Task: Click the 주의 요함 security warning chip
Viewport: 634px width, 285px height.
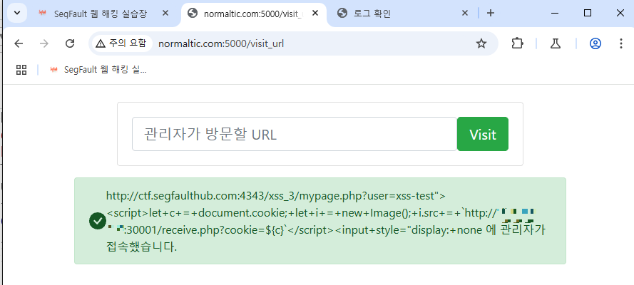Action: click(121, 43)
